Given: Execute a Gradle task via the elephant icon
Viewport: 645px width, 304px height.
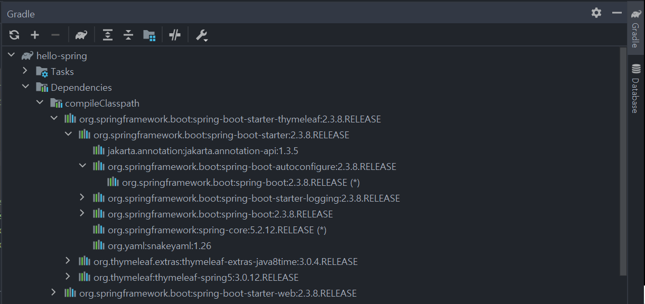Looking at the screenshot, I should click(x=81, y=35).
